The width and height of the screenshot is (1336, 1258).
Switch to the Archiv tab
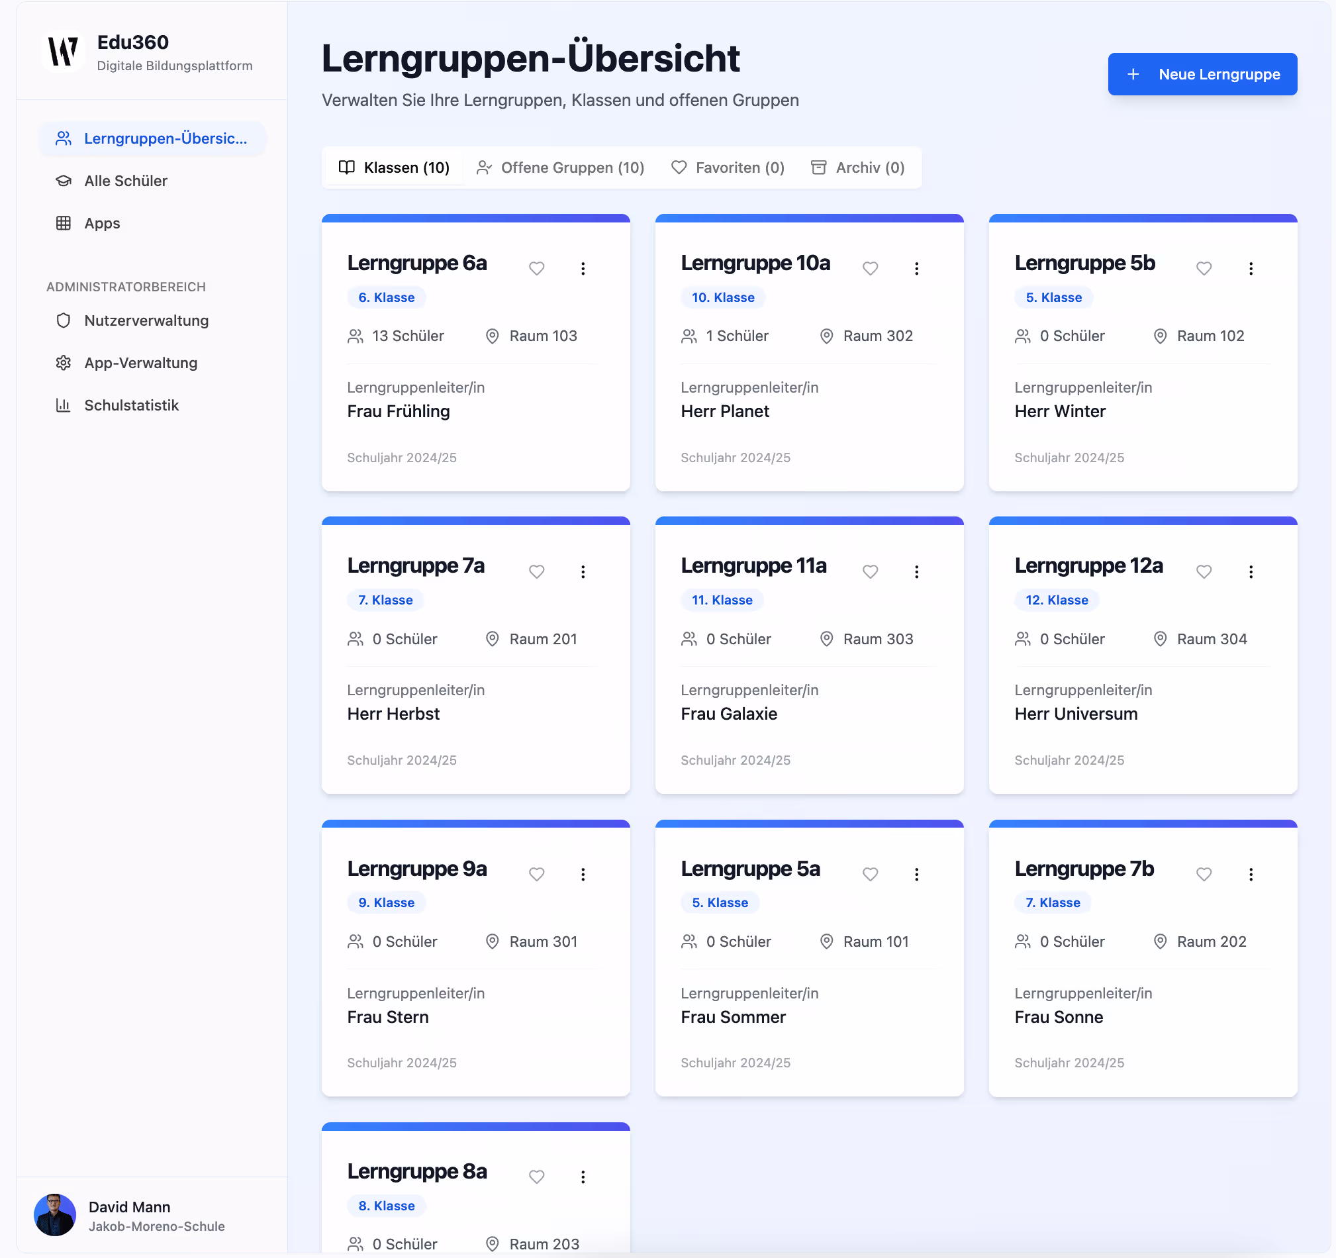point(858,168)
